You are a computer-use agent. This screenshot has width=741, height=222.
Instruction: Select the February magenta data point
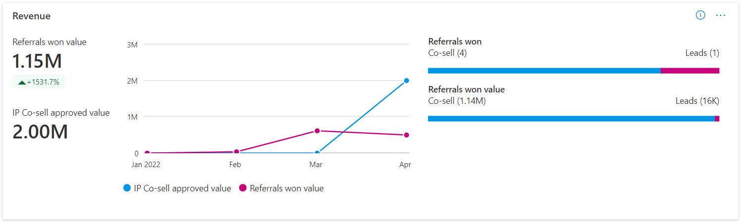click(236, 152)
